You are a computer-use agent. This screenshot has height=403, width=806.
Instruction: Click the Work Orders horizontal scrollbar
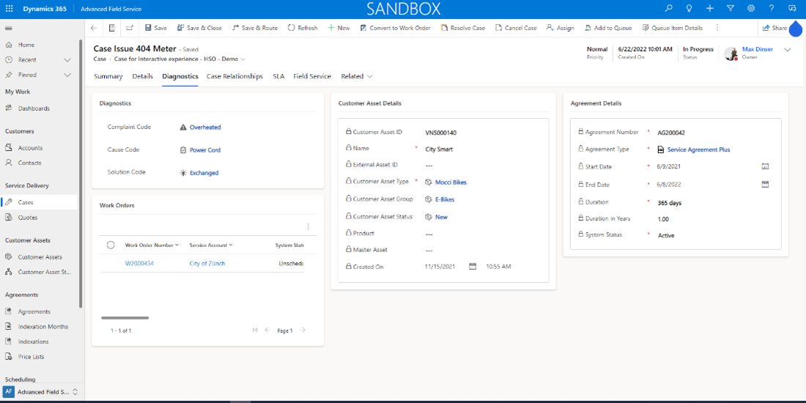pyautogui.click(x=125, y=318)
